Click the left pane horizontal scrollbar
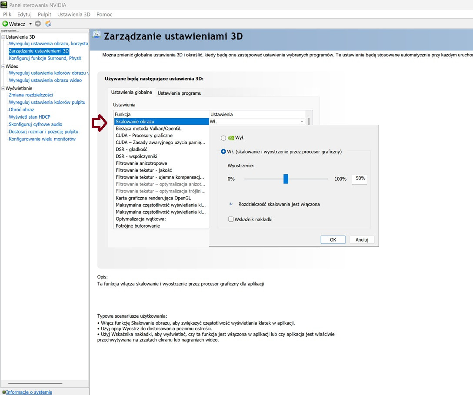This screenshot has width=473, height=395. (36, 384)
